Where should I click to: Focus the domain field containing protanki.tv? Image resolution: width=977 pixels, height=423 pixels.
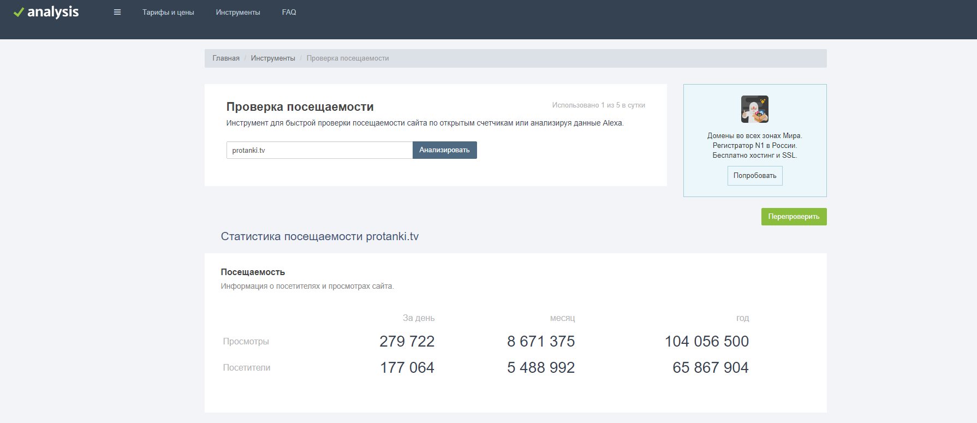tap(319, 150)
